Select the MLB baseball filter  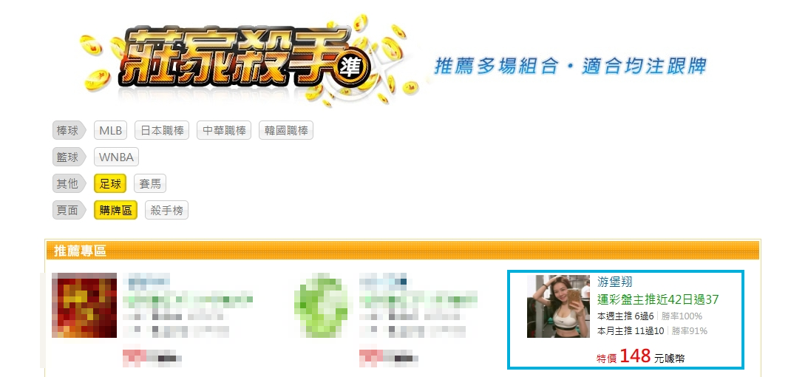pyautogui.click(x=110, y=131)
